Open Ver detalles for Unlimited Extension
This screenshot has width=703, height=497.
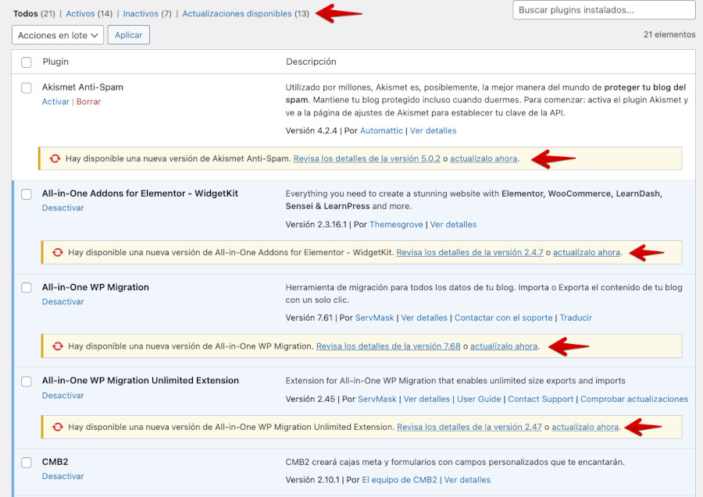click(x=426, y=399)
